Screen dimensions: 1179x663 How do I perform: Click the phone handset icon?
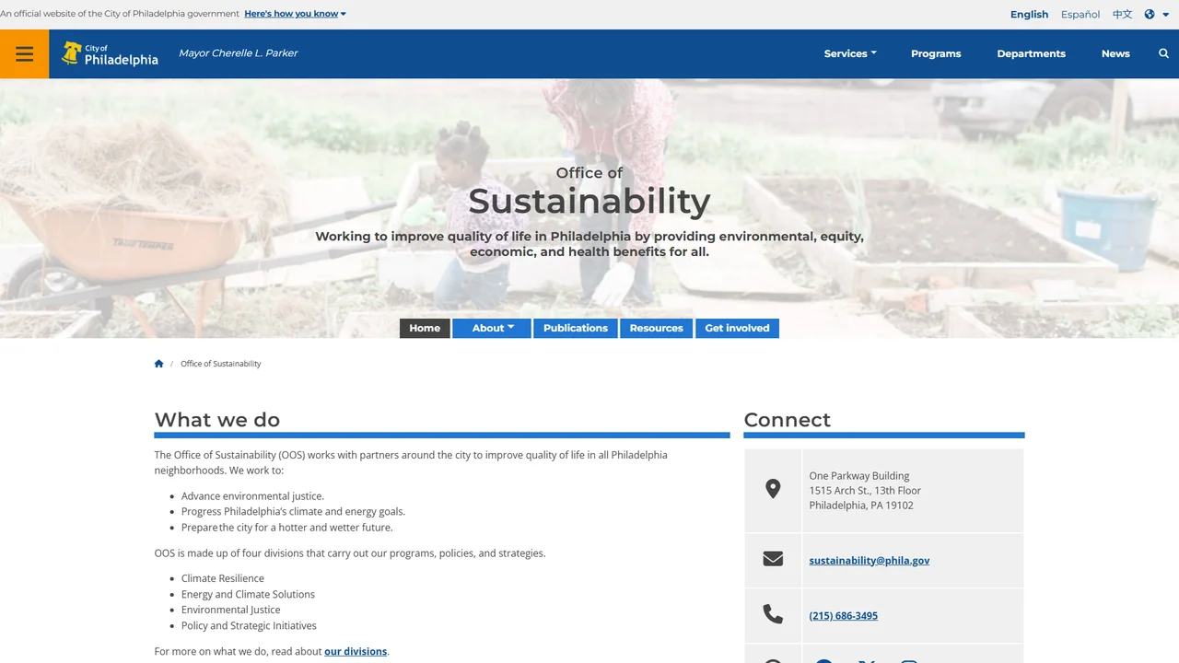[x=773, y=614]
